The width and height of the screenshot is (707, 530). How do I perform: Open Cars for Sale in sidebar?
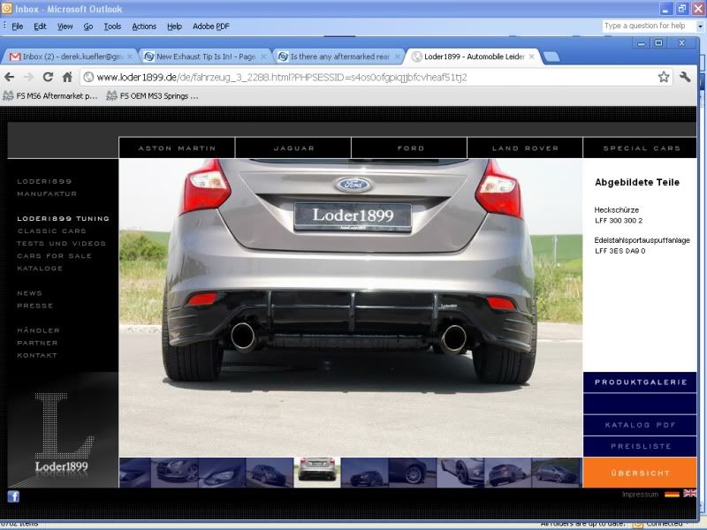point(54,255)
